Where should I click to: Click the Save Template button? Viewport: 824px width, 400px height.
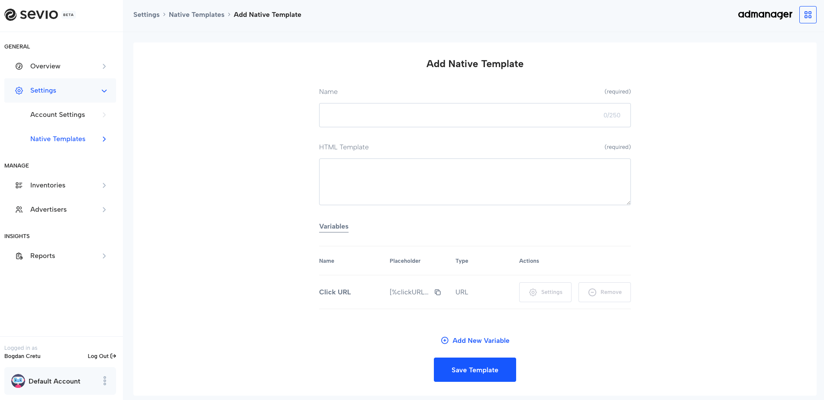pyautogui.click(x=475, y=370)
